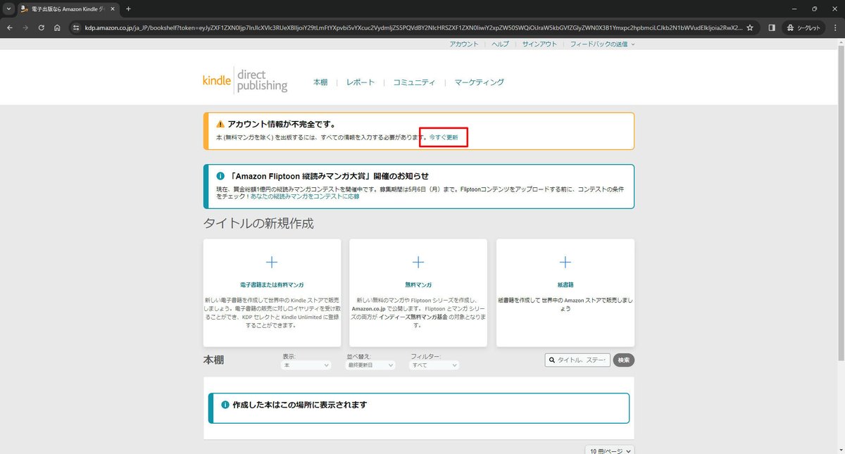
Task: Click the タイトルの新規作成 heading text
Action: coord(258,224)
